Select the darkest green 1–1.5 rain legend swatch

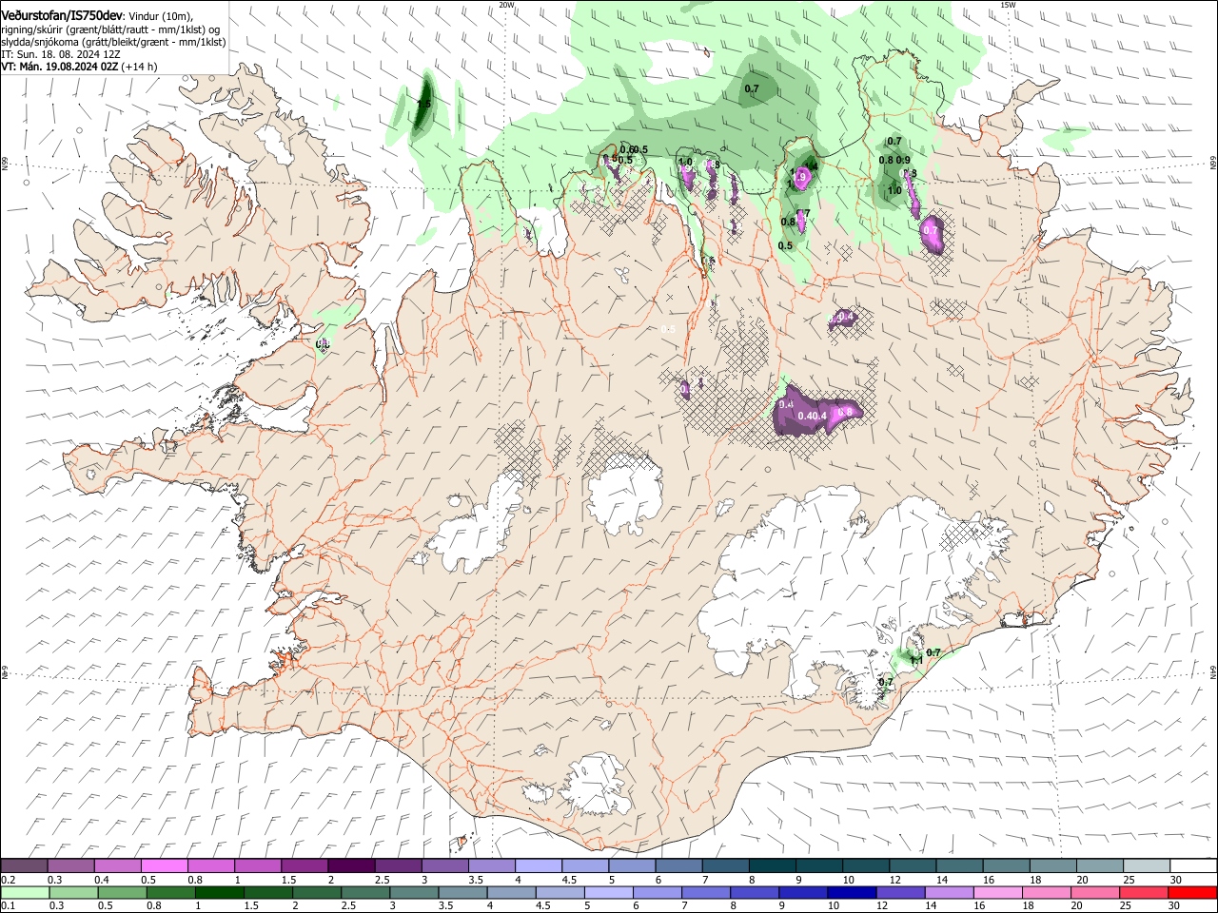click(x=219, y=892)
